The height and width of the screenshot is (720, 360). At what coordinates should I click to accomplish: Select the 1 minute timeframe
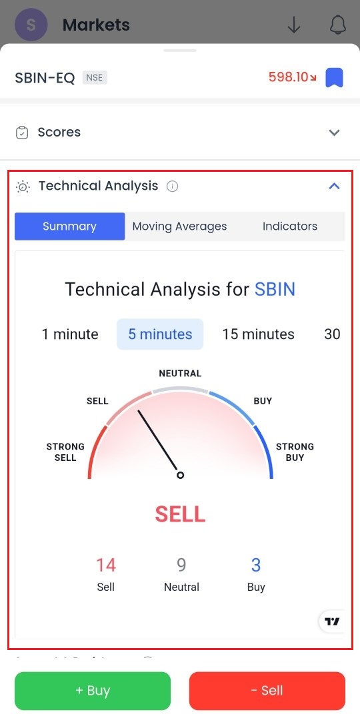(70, 334)
